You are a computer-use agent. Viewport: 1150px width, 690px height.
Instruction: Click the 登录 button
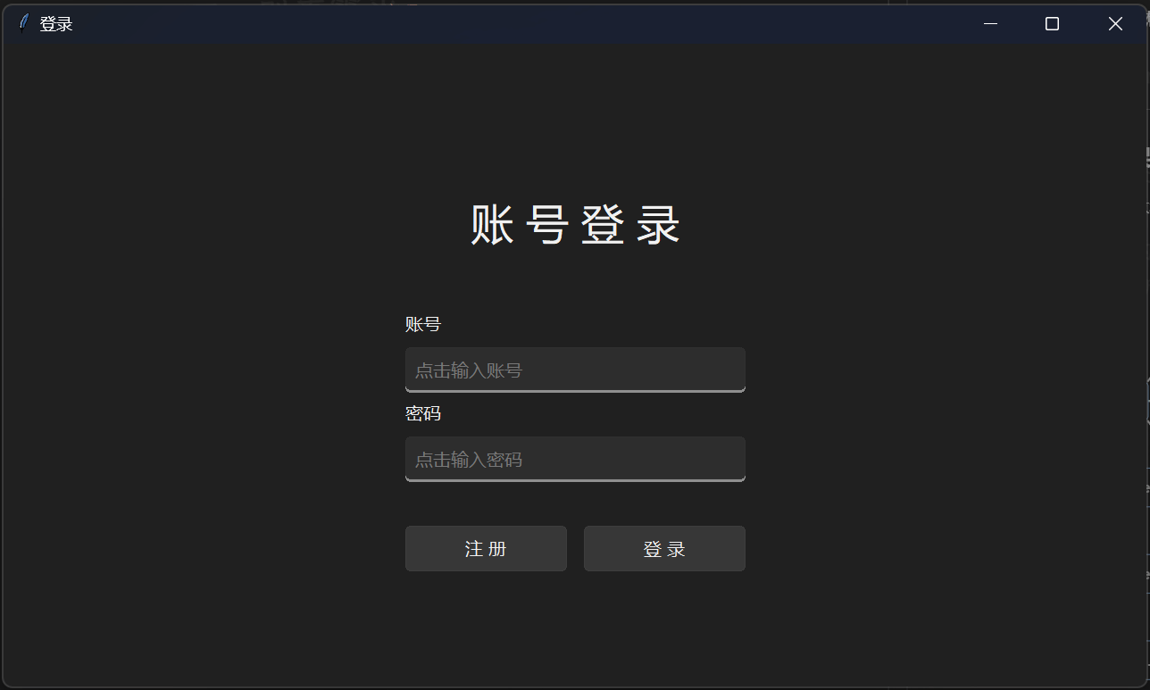tap(664, 548)
